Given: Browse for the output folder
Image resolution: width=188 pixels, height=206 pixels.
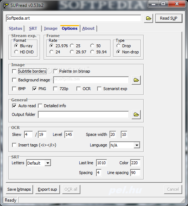Looking at the screenshot, I should [x=136, y=114].
